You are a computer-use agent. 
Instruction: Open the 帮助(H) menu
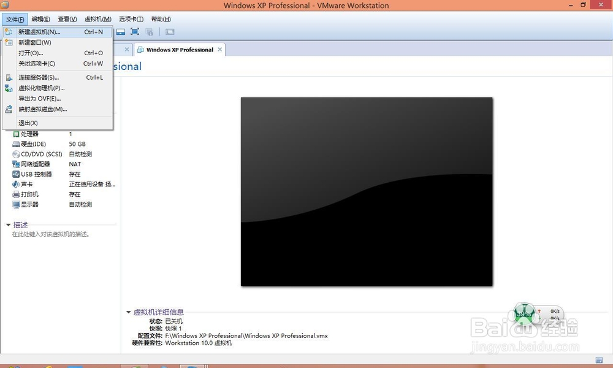point(161,19)
